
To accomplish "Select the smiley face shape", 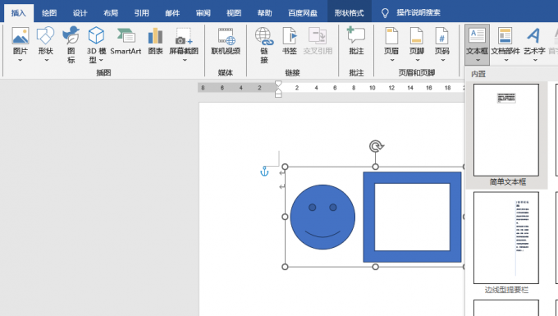I will tap(322, 217).
